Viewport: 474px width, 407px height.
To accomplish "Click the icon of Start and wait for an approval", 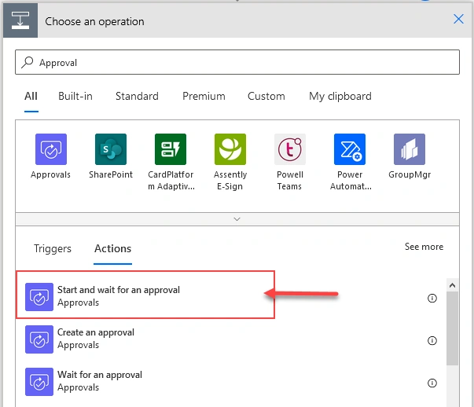I will click(x=39, y=297).
